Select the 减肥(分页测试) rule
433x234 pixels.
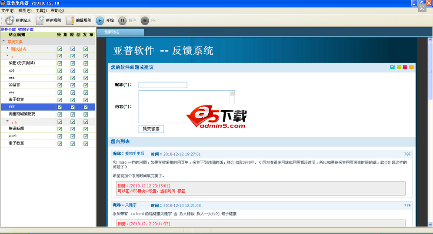click(x=22, y=63)
